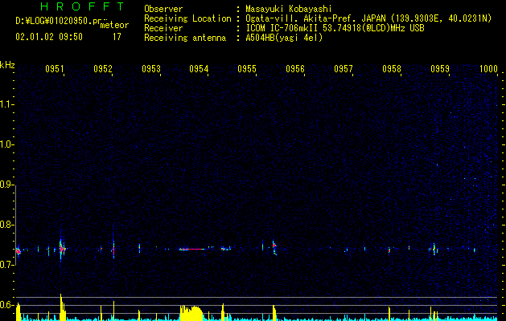Click the 0958 time marker
The width and height of the screenshot is (506, 321).
click(392, 68)
